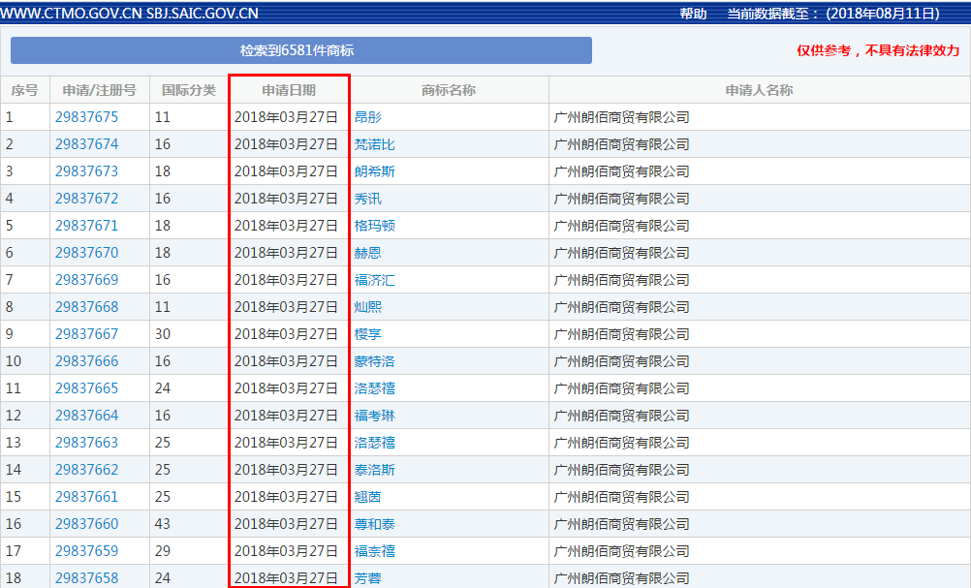Viewport: 971px width, 588px height.
Task: Click sequence number 12 in the 福考琳 row
Action: point(14,416)
